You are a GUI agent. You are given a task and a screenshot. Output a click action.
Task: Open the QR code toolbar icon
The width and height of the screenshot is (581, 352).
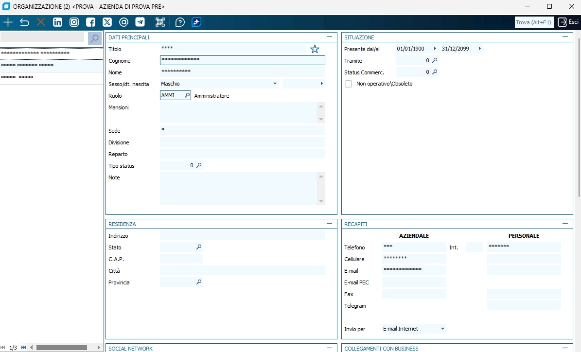160,22
